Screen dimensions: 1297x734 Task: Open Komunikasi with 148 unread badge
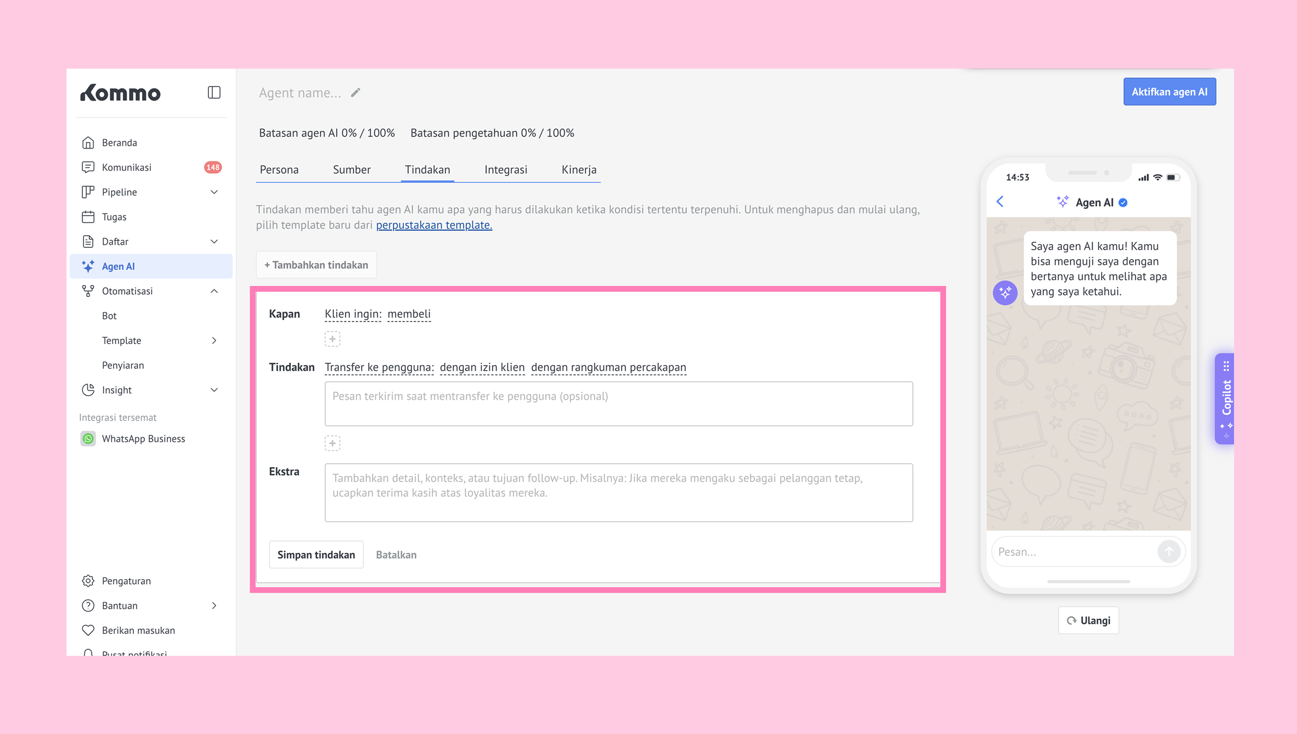[x=126, y=167]
